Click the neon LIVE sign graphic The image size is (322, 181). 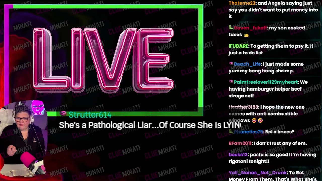pos(103,60)
